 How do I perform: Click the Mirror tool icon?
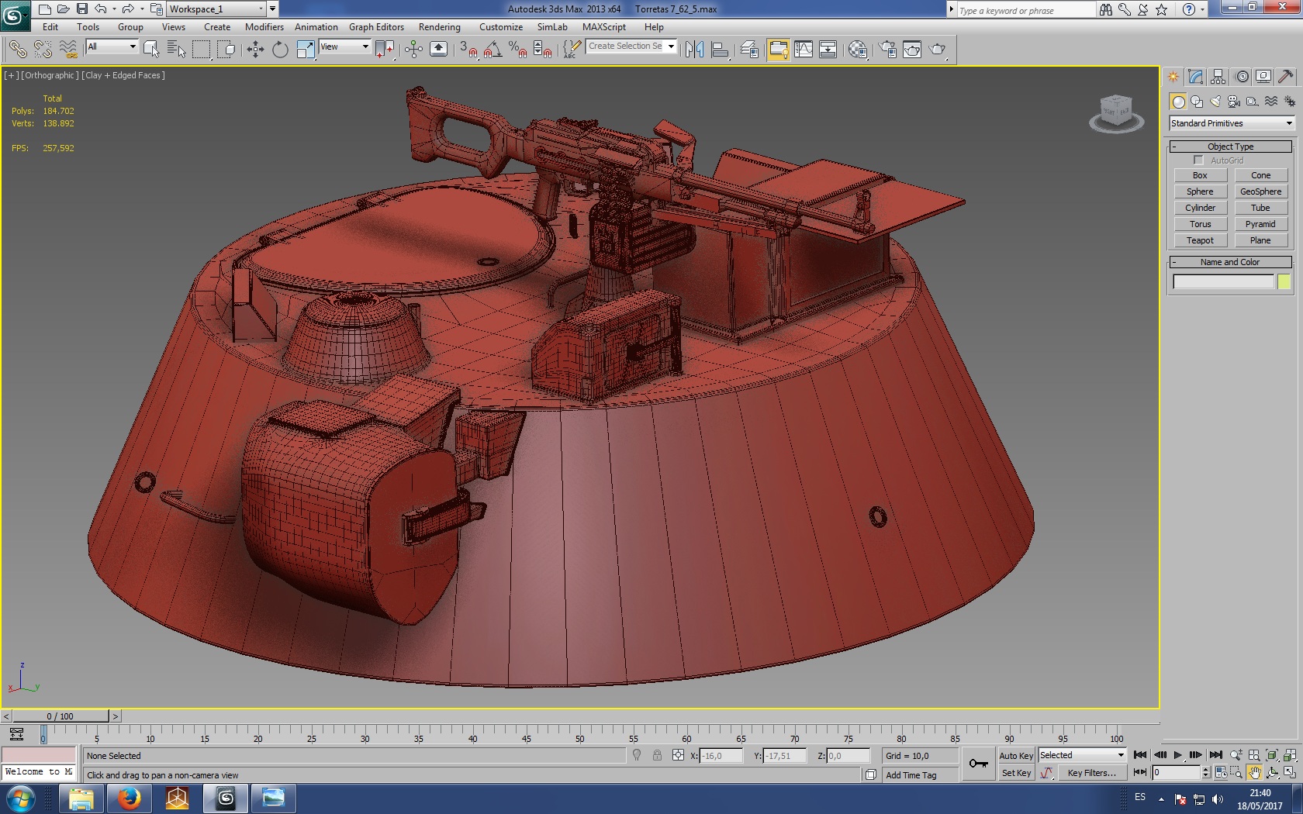[694, 50]
